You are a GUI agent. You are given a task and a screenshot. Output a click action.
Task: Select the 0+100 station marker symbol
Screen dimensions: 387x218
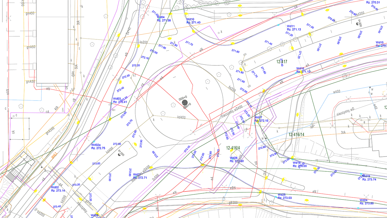click(x=120, y=154)
